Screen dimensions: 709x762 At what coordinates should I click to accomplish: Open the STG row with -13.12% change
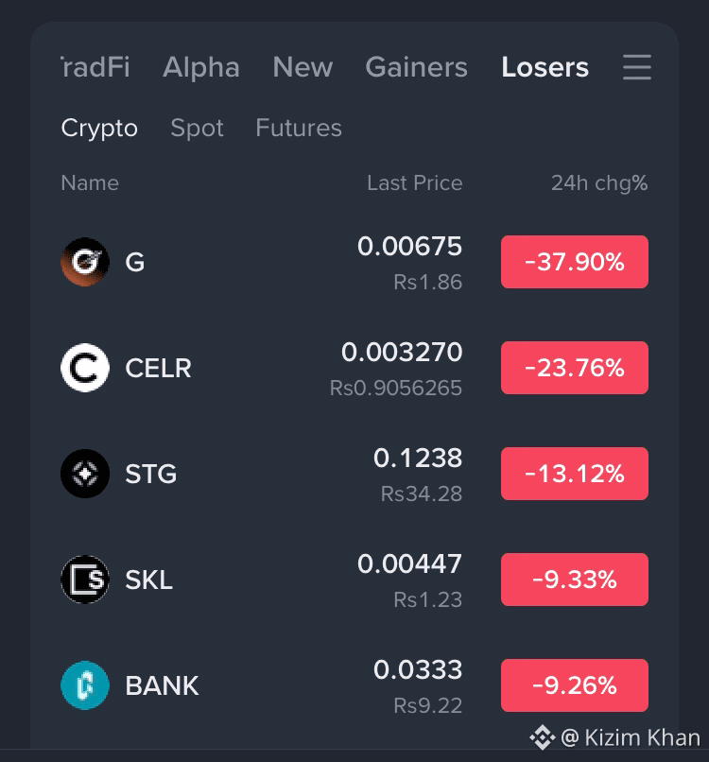[x=354, y=474]
